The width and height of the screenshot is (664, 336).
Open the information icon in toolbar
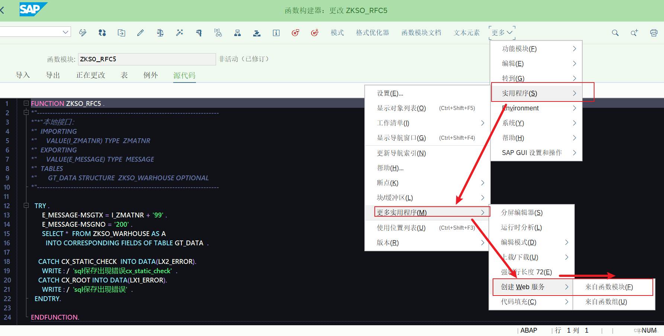tap(276, 33)
